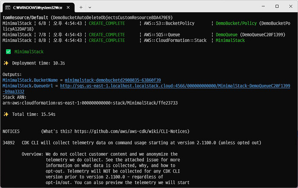Click the sparkle icon before Total time
Screen dimensions: 298x188
pyautogui.click(x=6, y=114)
